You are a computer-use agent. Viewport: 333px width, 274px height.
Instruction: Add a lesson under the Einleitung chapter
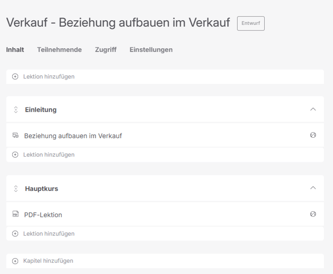tap(165, 155)
